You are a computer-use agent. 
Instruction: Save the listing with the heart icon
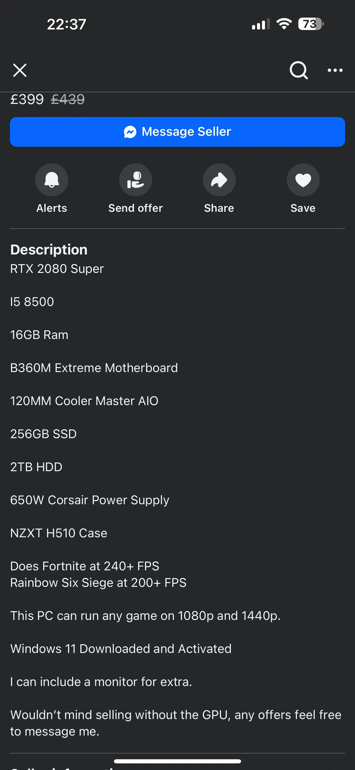pyautogui.click(x=303, y=180)
